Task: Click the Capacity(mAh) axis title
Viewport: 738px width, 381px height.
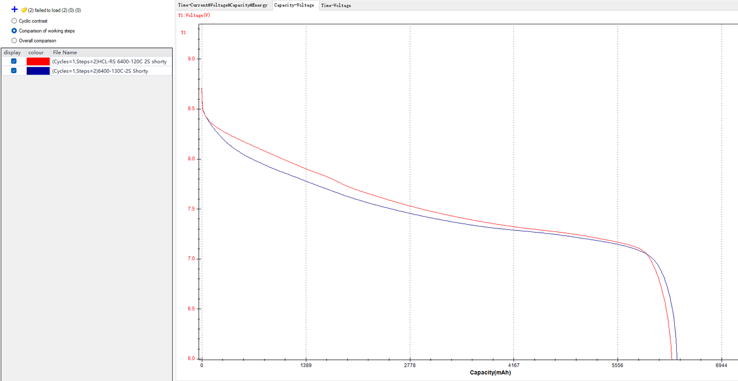Action: 490,373
